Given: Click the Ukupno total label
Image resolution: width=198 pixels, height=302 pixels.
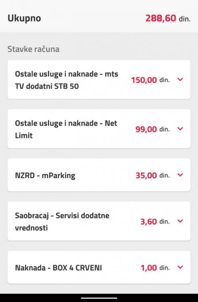Looking at the screenshot, I should pyautogui.click(x=24, y=19).
